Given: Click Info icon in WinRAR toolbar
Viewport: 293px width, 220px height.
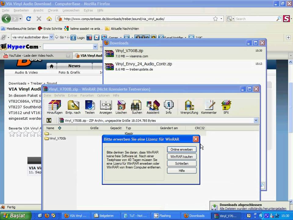Looking at the screenshot, I should click(168, 107).
